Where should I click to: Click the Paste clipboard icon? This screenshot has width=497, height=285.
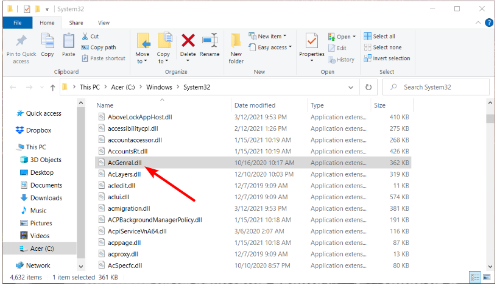pyautogui.click(x=68, y=45)
